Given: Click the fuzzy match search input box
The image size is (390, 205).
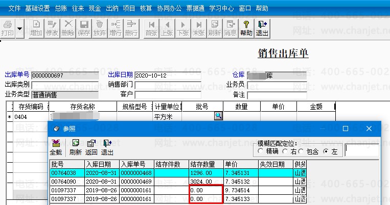Looking at the screenshot, I should (362, 150).
